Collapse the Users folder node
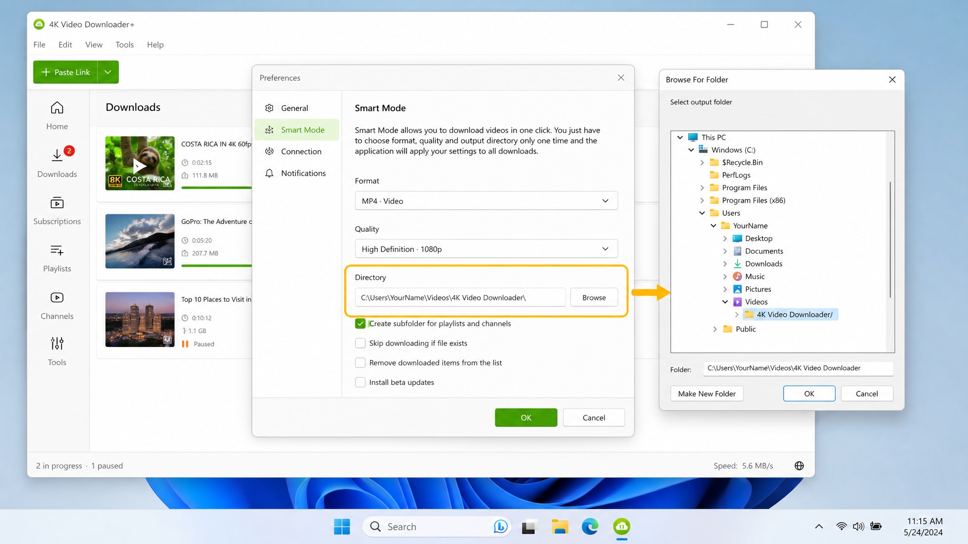 tap(702, 213)
